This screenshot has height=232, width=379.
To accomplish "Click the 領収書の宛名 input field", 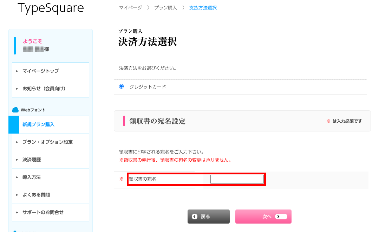I will coord(237,179).
